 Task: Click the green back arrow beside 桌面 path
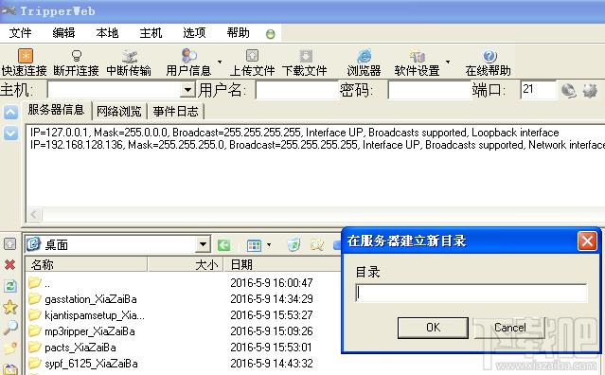point(223,245)
